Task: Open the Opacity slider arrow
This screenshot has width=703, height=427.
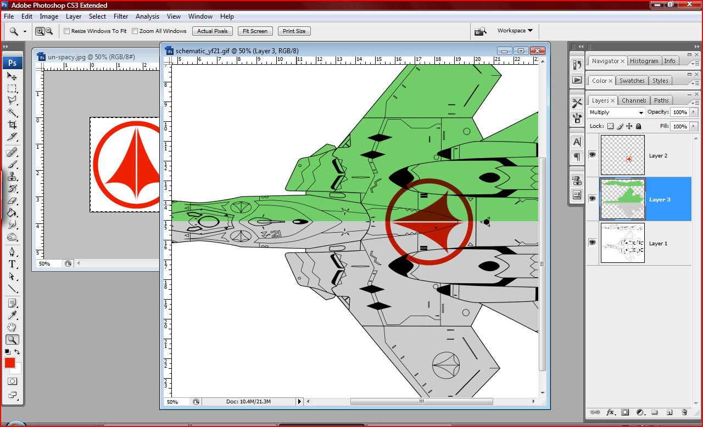Action: (x=694, y=112)
